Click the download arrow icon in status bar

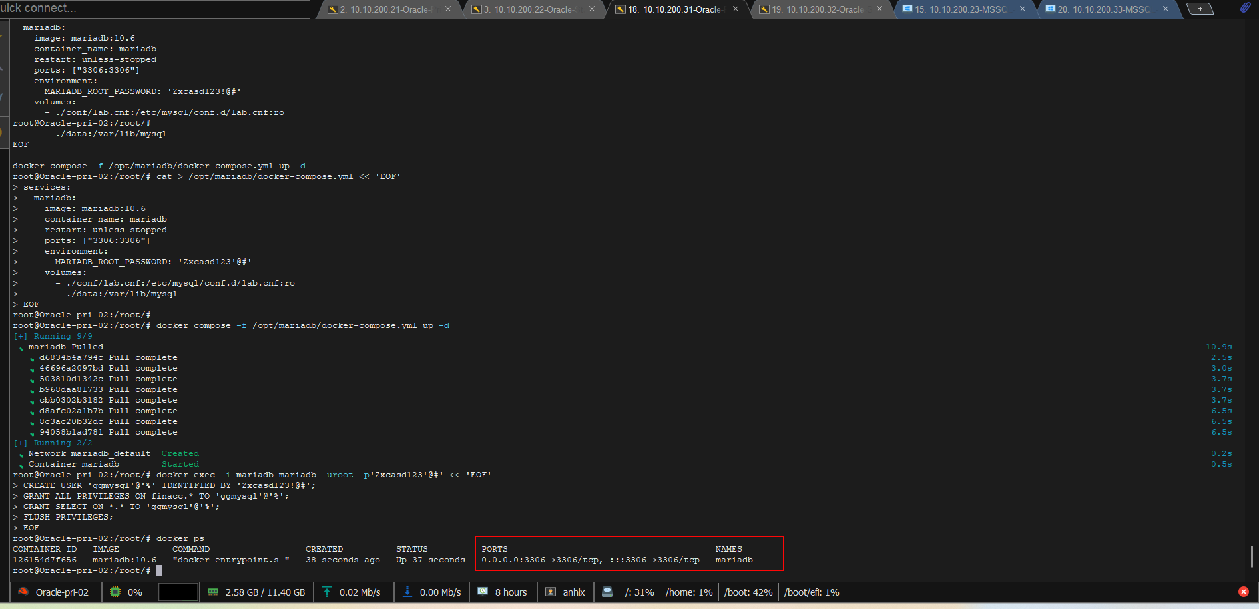pos(407,592)
